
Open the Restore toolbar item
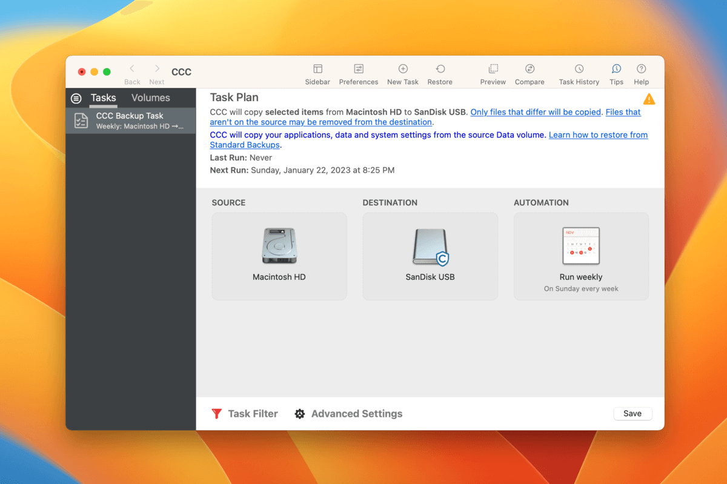click(440, 69)
